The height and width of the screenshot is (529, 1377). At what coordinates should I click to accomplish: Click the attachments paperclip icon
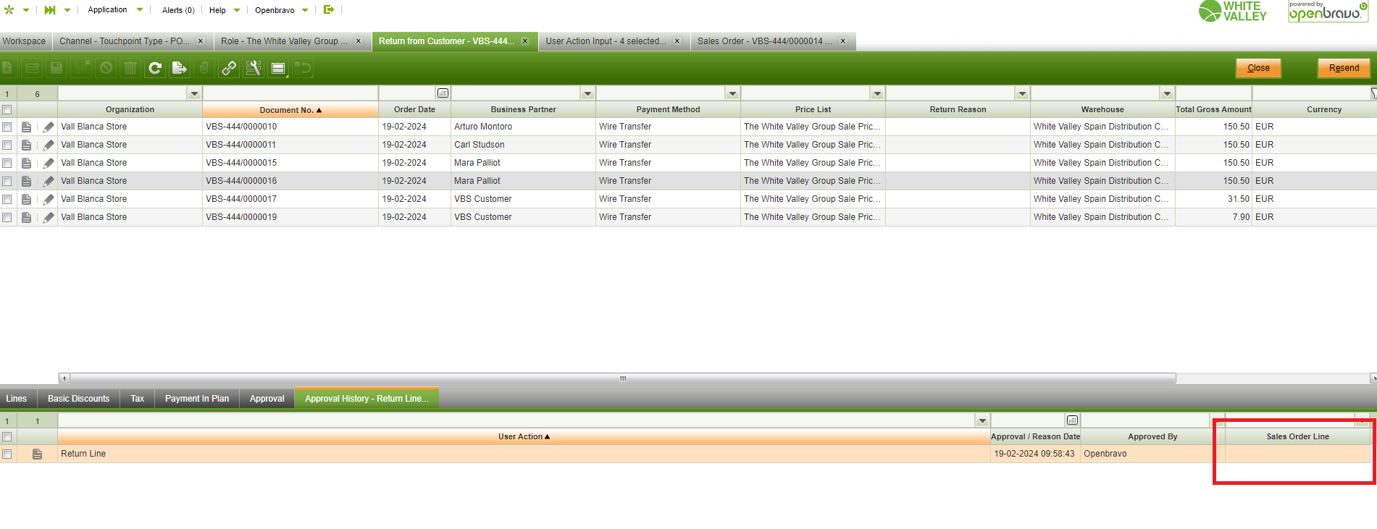tap(204, 68)
